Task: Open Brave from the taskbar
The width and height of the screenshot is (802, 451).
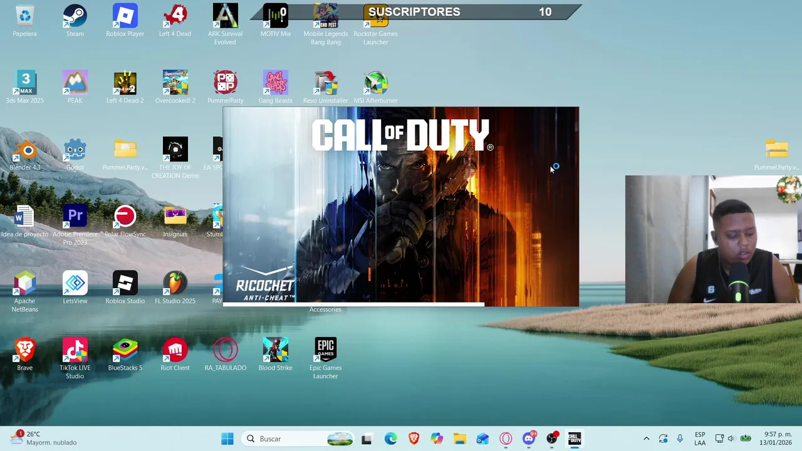Action: click(414, 438)
